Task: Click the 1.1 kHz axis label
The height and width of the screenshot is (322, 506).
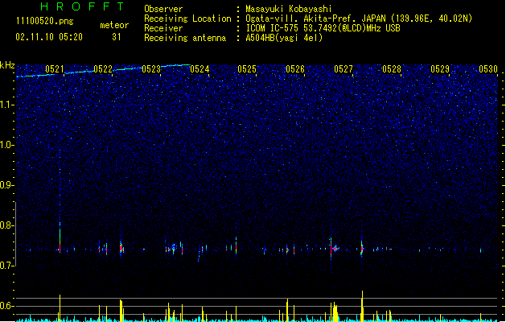Action: click(6, 105)
